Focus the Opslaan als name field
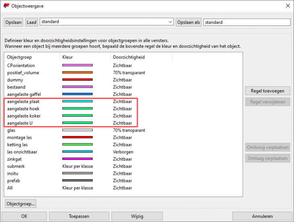The width and height of the screenshot is (294, 222). tap(246, 22)
